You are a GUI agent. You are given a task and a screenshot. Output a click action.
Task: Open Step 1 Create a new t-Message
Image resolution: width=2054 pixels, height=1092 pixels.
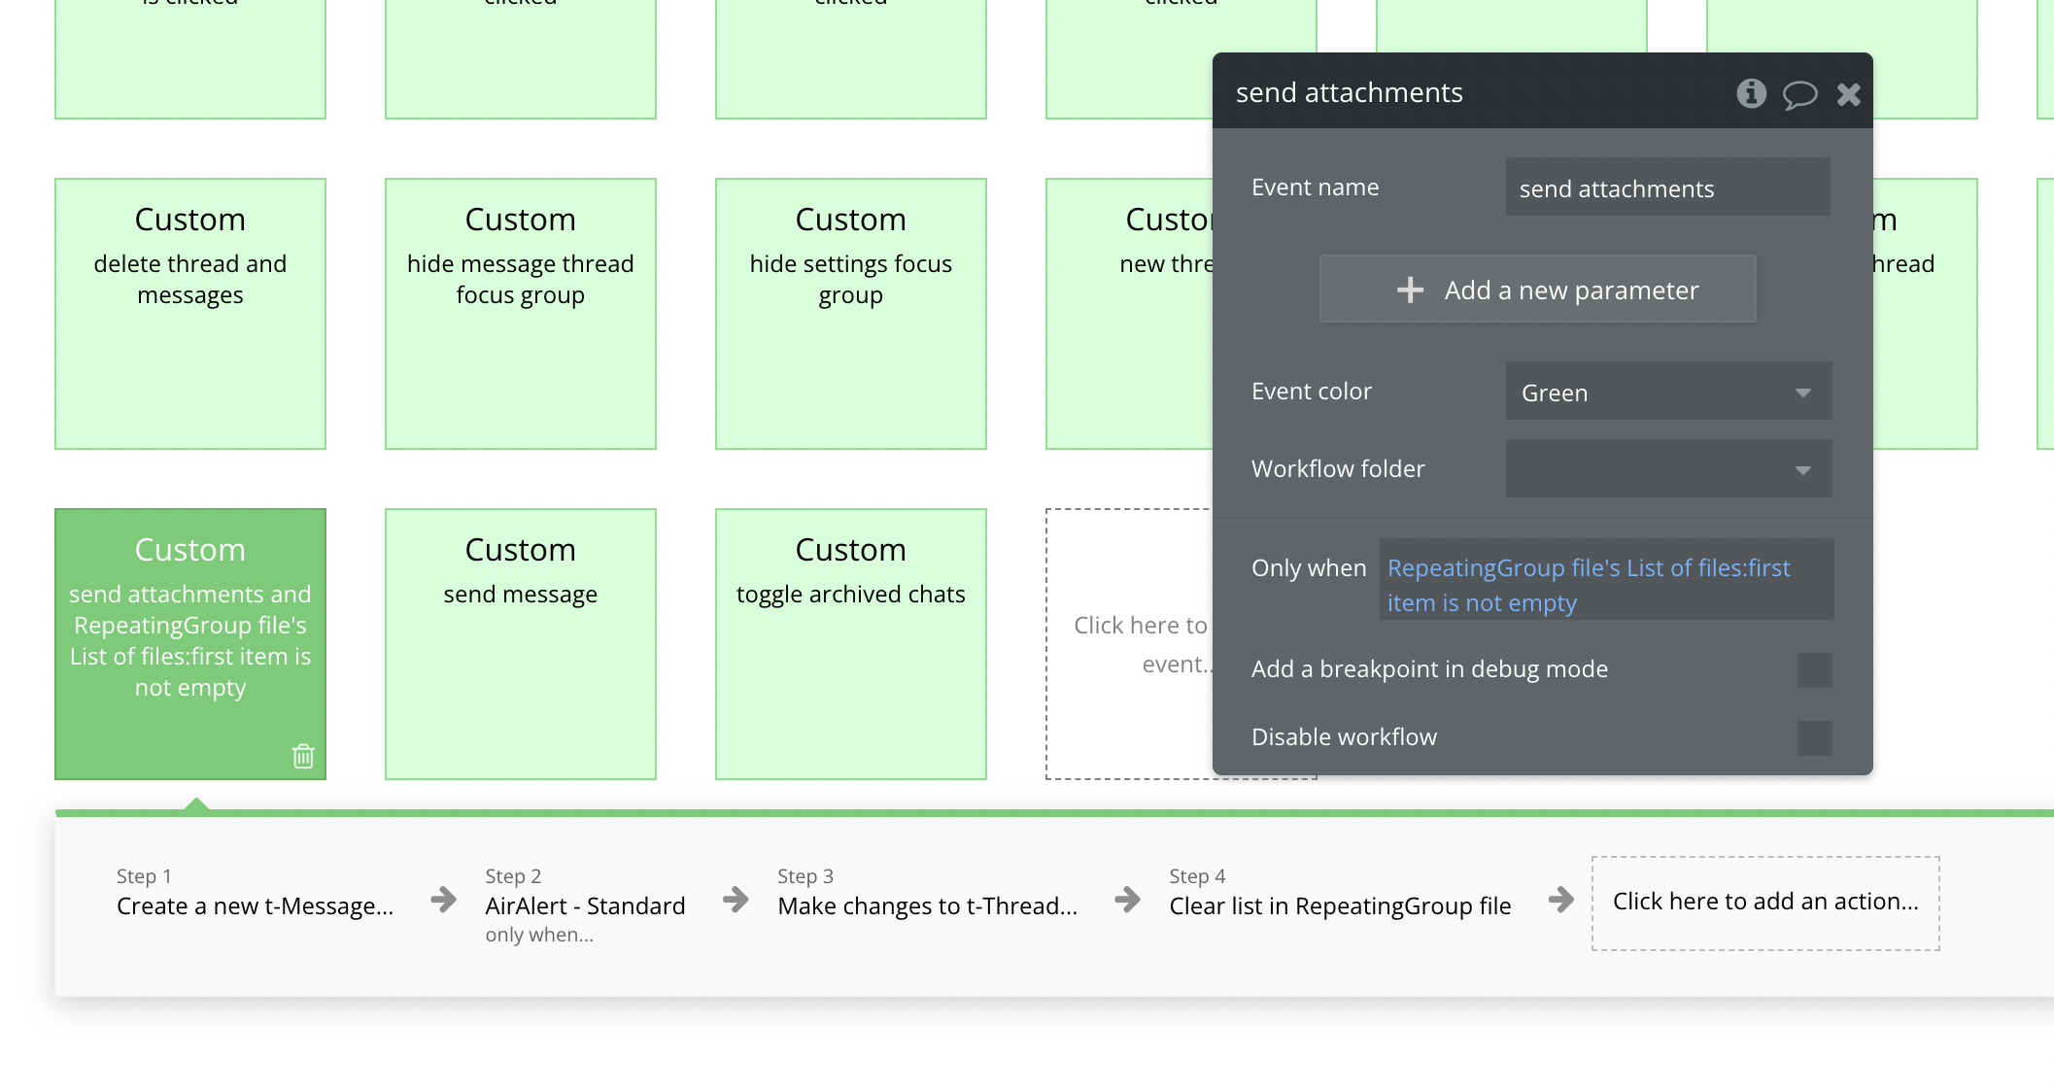(x=255, y=905)
